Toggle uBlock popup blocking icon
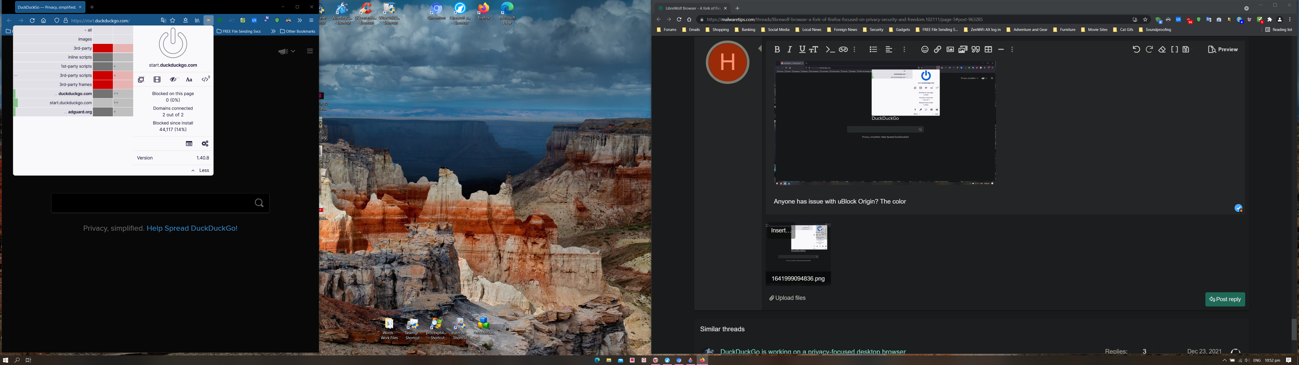1299x365 pixels. [x=141, y=80]
